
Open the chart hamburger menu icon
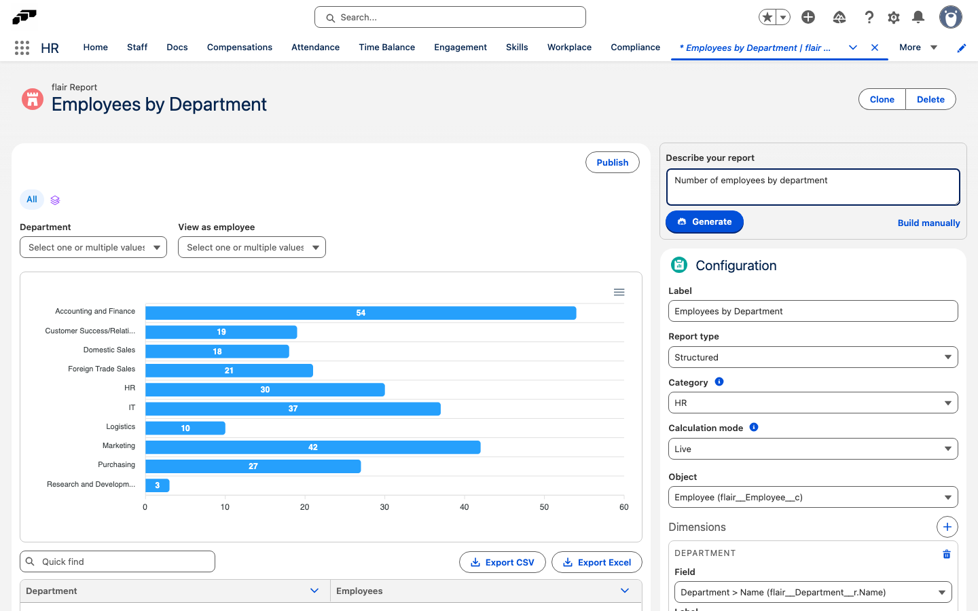coord(619,293)
